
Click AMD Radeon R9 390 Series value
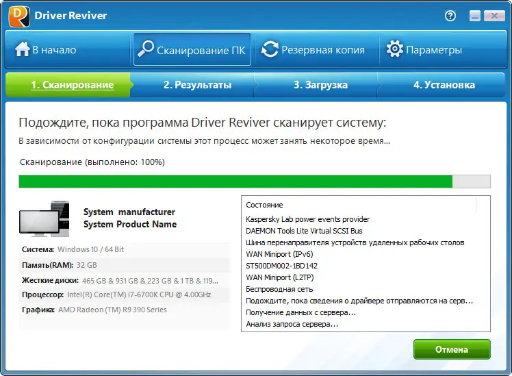tap(112, 310)
